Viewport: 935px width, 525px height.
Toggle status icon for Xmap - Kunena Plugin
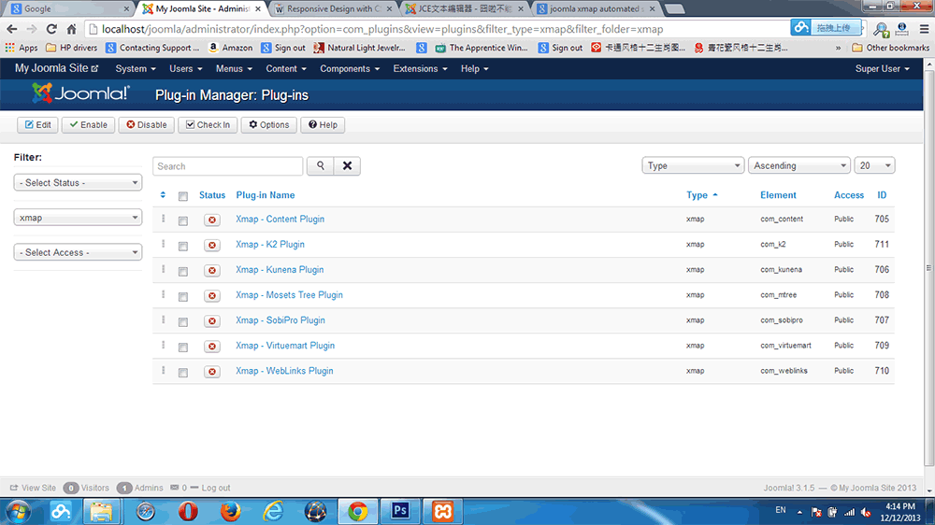click(211, 271)
